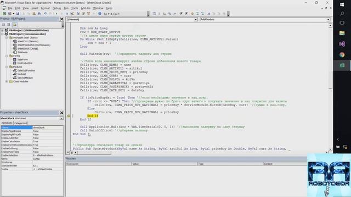Switch to Excel on the taskbar
Viewport: 351px width, 197px height.
pos(342,66)
